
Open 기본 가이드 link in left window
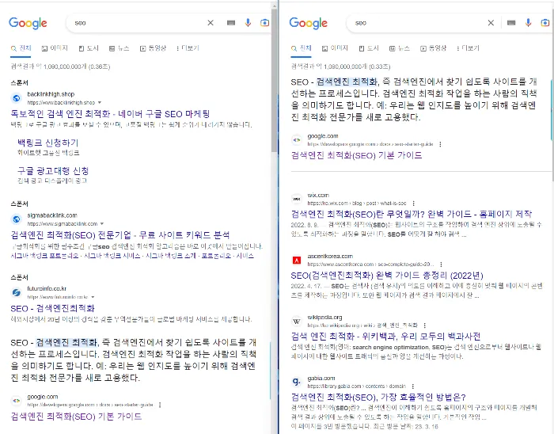point(76,417)
